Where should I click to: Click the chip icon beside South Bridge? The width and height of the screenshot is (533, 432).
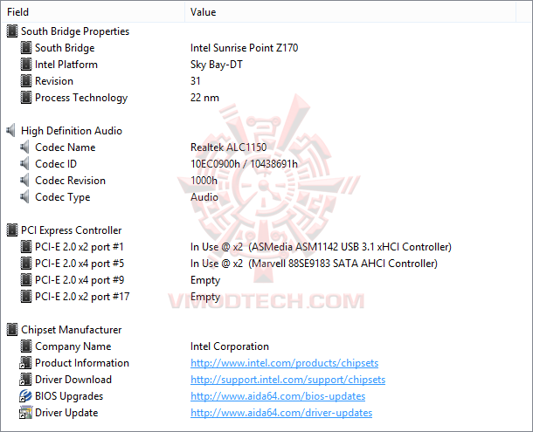click(26, 48)
